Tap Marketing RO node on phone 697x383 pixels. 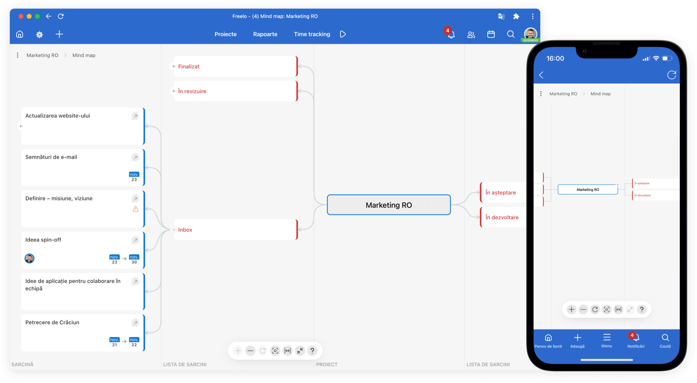point(588,190)
